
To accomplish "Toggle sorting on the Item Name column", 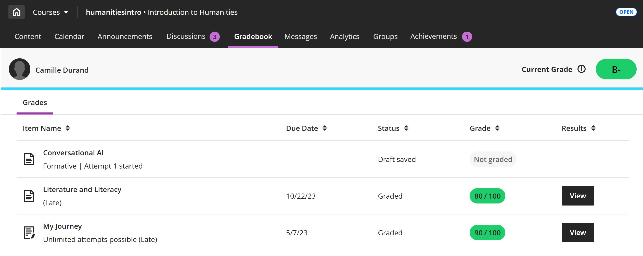I will (68, 128).
